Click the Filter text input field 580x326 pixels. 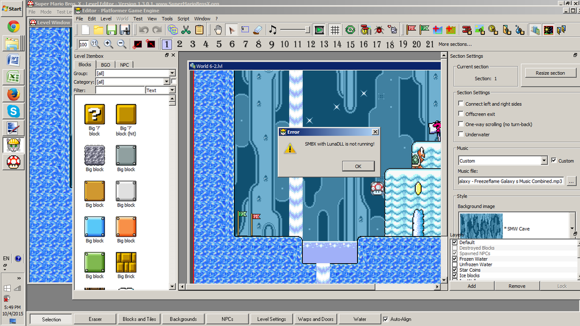(x=120, y=90)
